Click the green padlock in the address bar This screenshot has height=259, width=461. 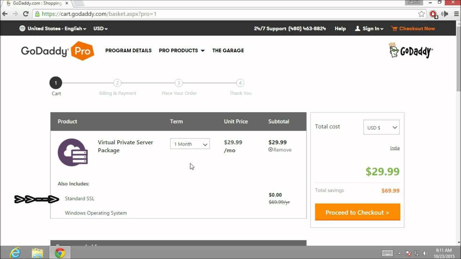point(37,14)
